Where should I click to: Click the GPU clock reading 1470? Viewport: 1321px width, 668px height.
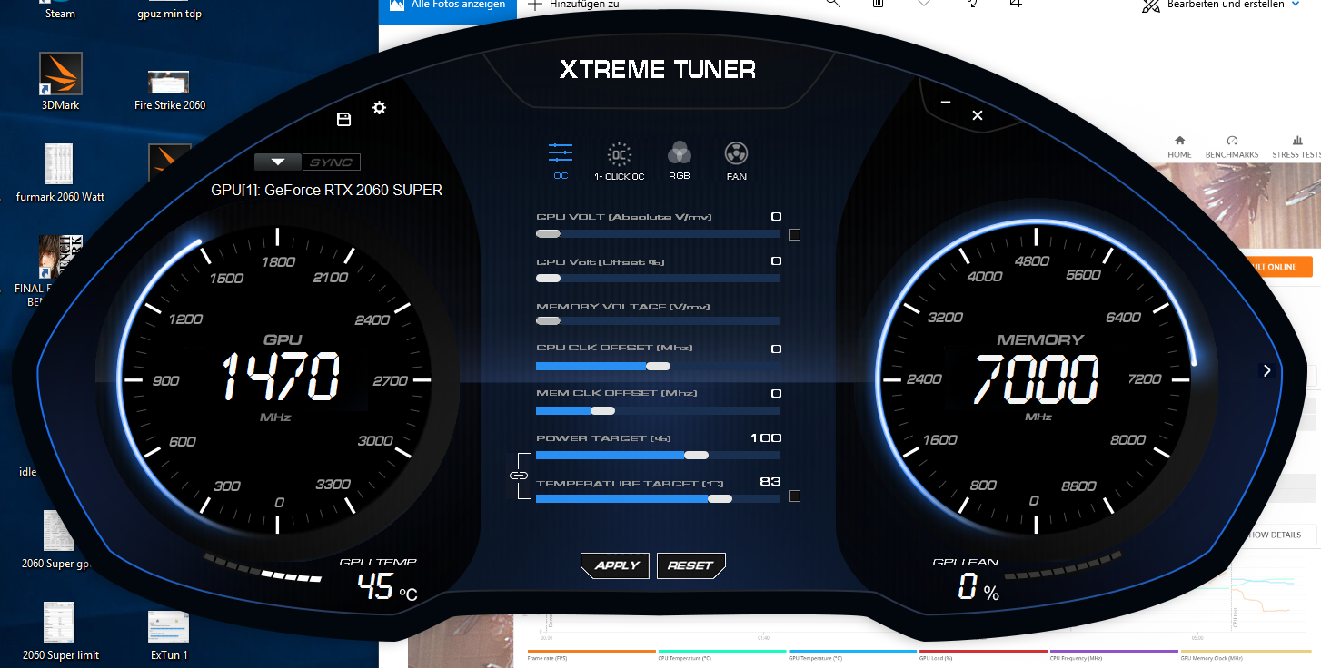tap(281, 378)
